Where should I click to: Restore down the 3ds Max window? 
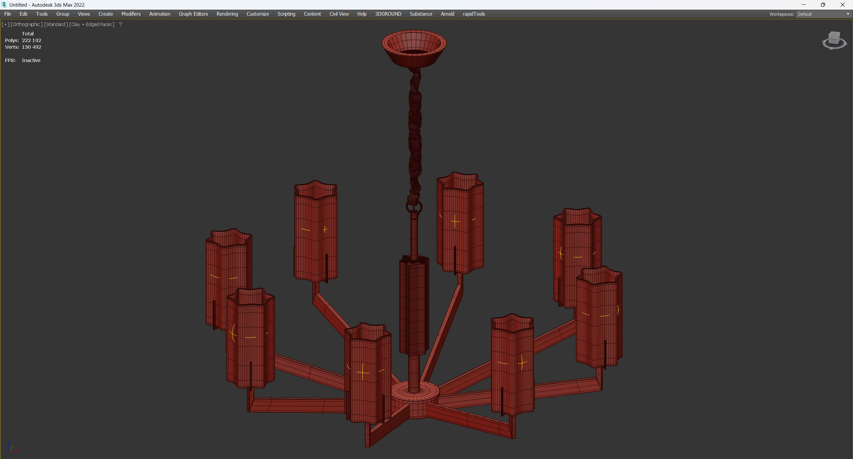pos(823,5)
